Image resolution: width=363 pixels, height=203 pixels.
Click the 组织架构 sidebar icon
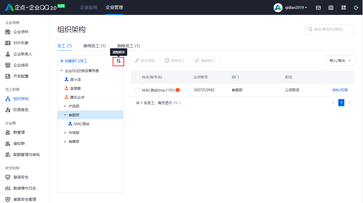coord(8,99)
